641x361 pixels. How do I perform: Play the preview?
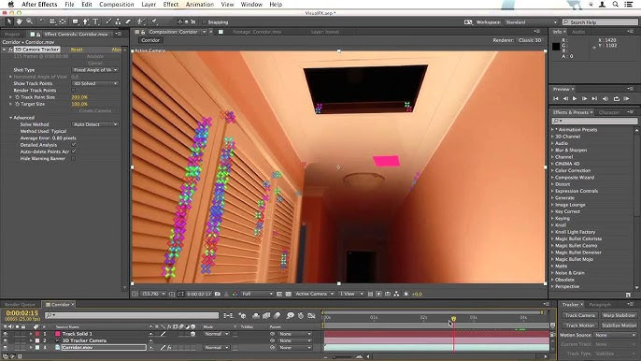coord(575,98)
